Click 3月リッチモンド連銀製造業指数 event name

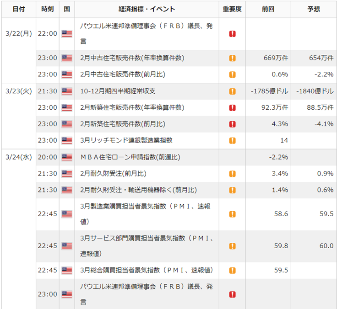(126, 140)
